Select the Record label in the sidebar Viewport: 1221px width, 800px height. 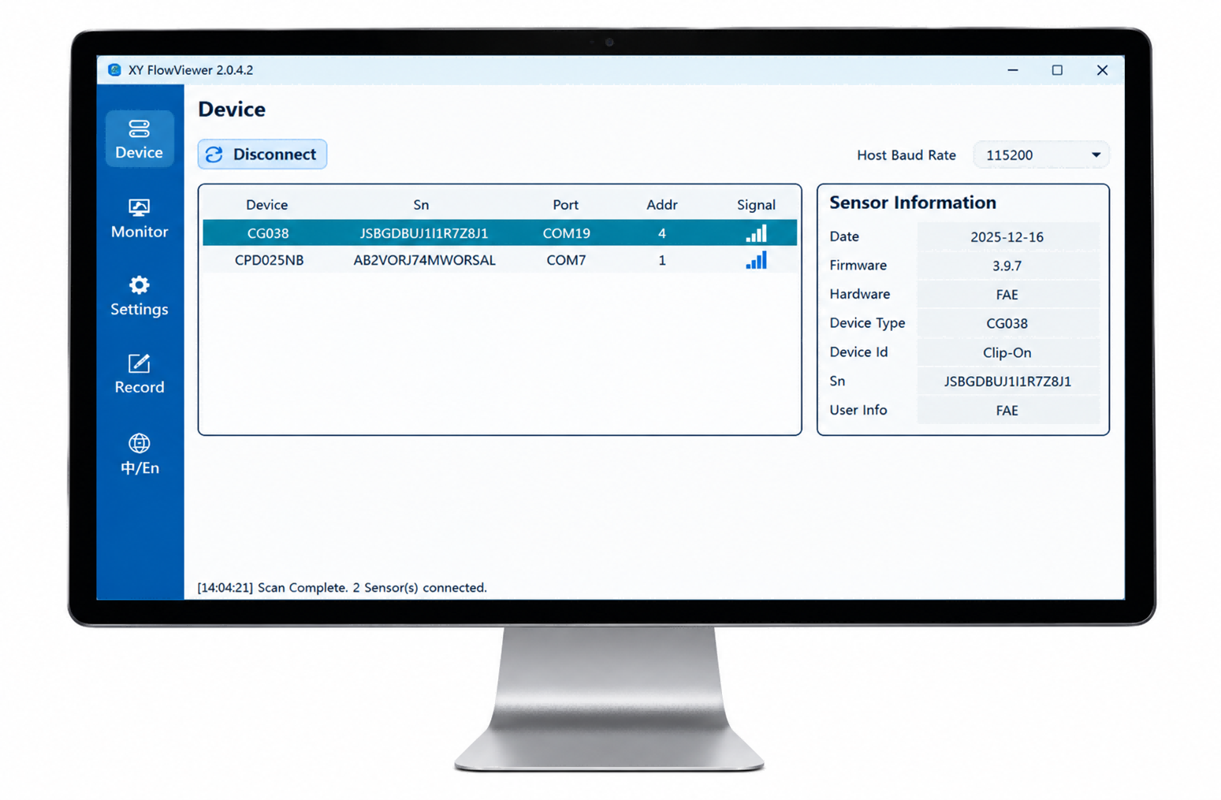coord(140,387)
